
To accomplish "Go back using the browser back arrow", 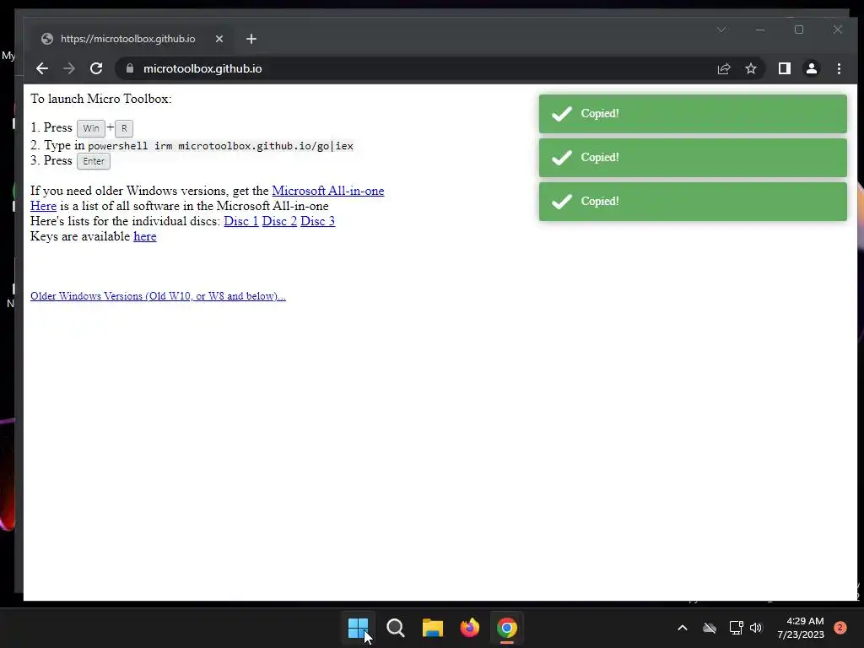I will 42,68.
